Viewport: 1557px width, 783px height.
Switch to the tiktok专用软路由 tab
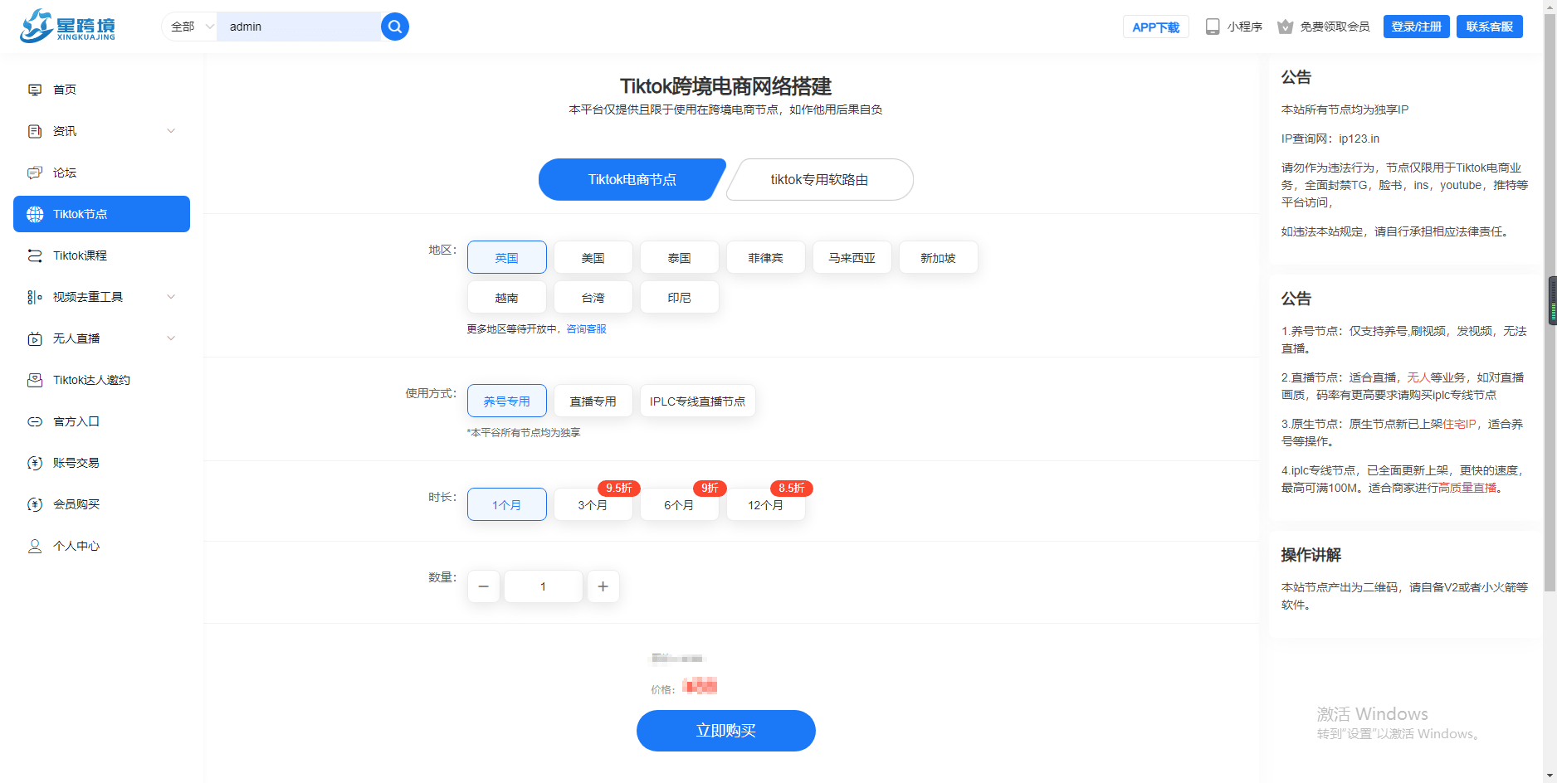(819, 179)
